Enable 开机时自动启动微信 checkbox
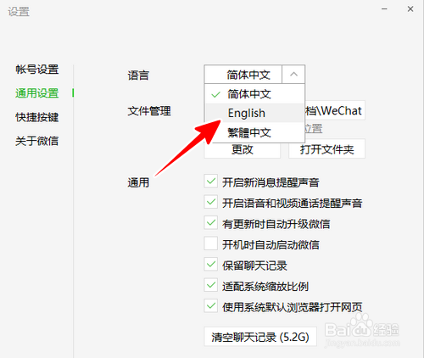Image resolution: width=424 pixels, height=358 pixels. click(x=211, y=243)
